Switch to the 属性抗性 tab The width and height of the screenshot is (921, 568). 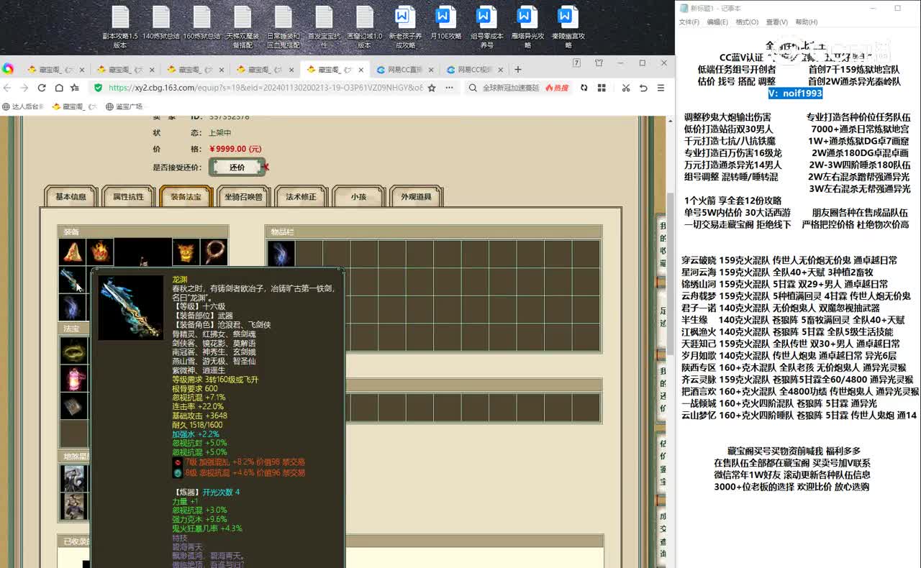point(128,196)
